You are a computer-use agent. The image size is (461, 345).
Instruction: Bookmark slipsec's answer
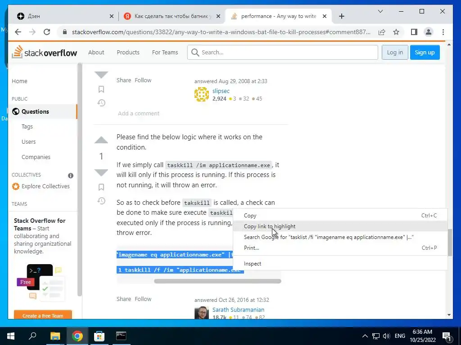[101, 89]
